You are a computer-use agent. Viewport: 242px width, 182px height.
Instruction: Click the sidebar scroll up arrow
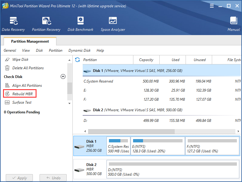coord(69,60)
